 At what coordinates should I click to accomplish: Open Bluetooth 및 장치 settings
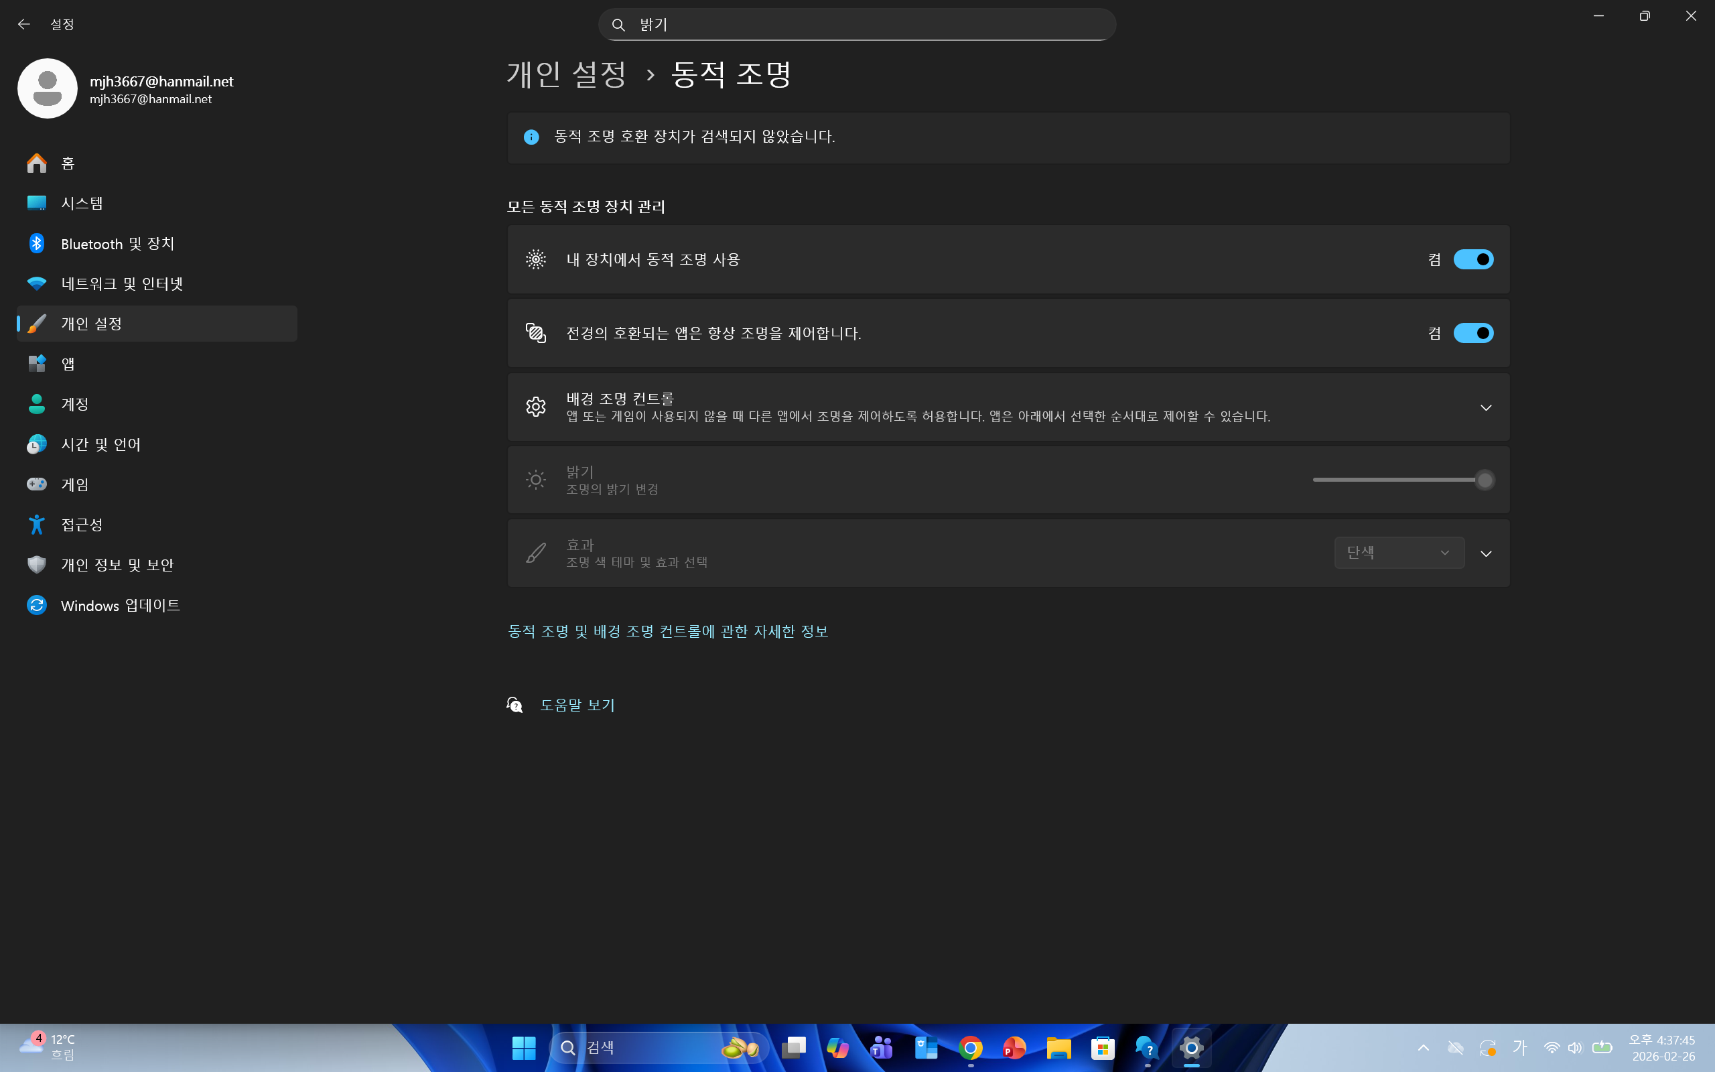pos(117,243)
